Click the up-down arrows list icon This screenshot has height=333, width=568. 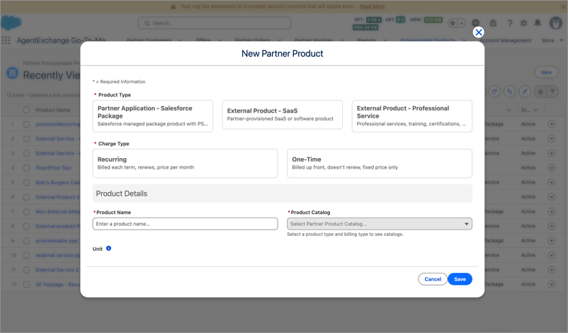(510, 91)
